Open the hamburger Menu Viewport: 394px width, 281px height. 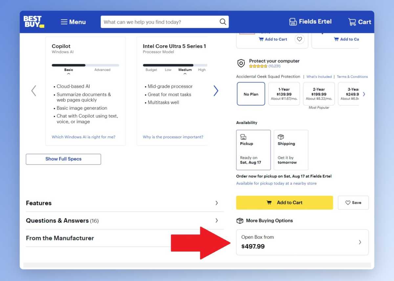click(x=73, y=22)
